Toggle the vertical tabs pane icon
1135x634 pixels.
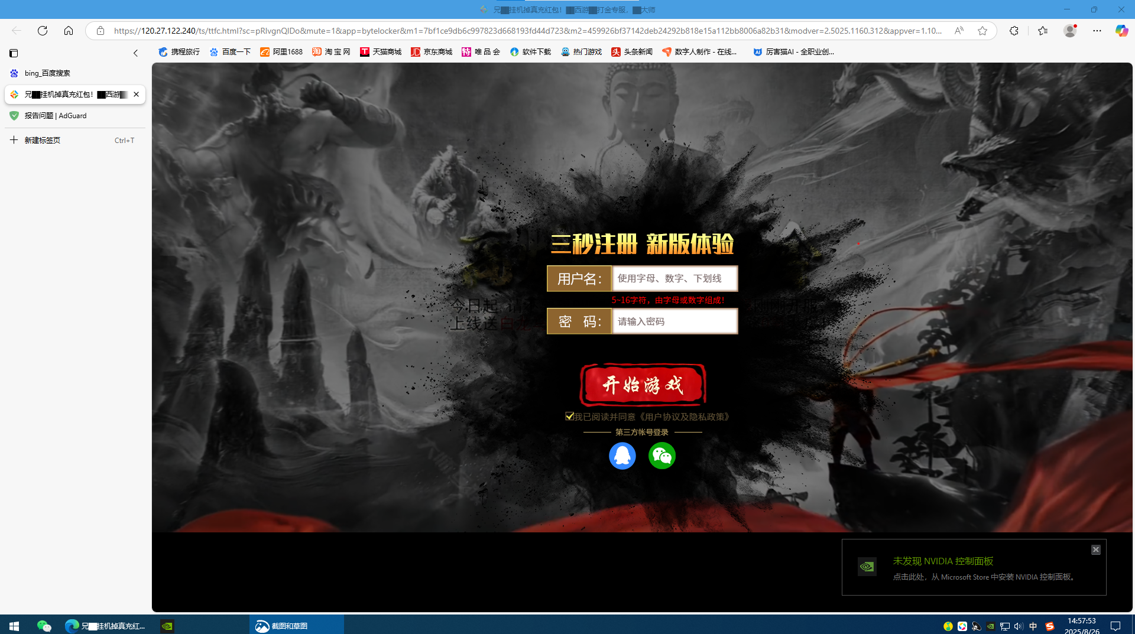(x=14, y=53)
